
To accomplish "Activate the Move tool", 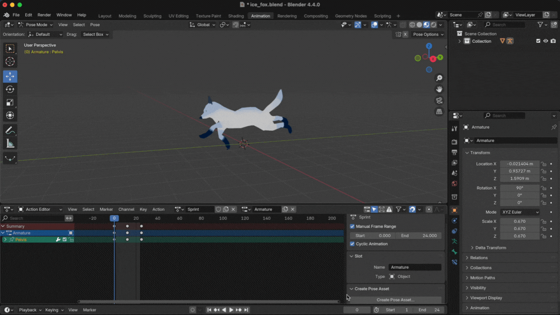I will [x=10, y=76].
